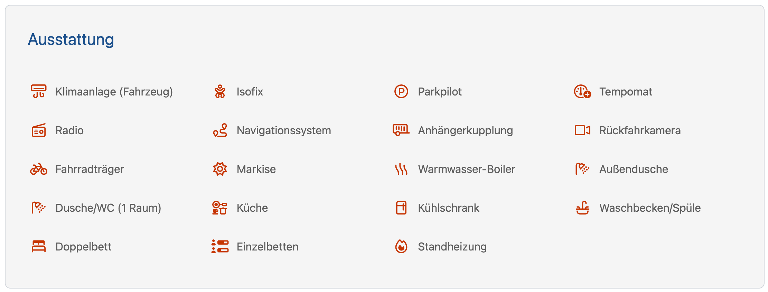This screenshot has height=292, width=768.
Task: Click the Kühlschrank fridge icon
Action: click(401, 208)
